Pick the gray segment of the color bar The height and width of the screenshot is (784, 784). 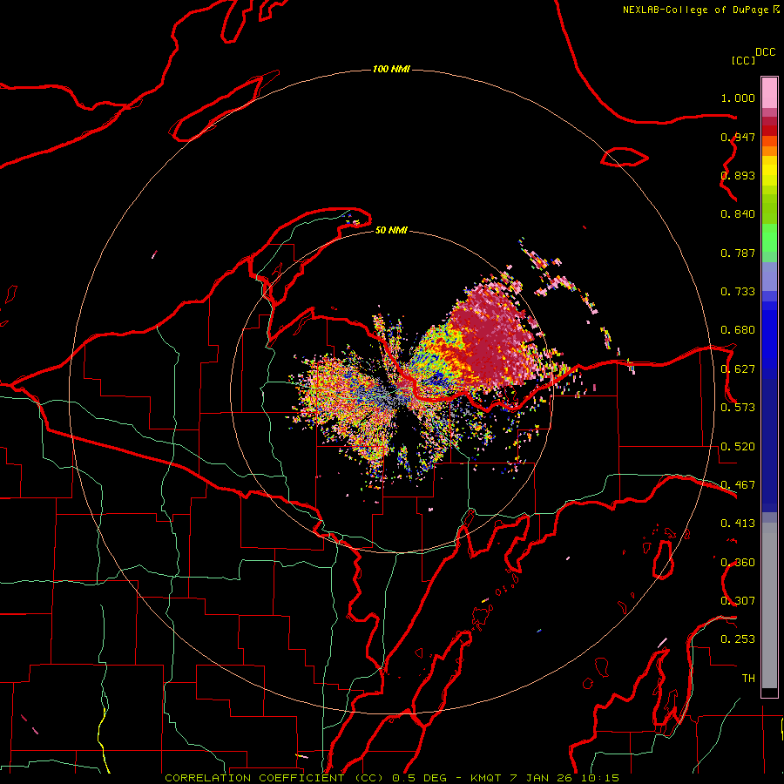(769, 605)
